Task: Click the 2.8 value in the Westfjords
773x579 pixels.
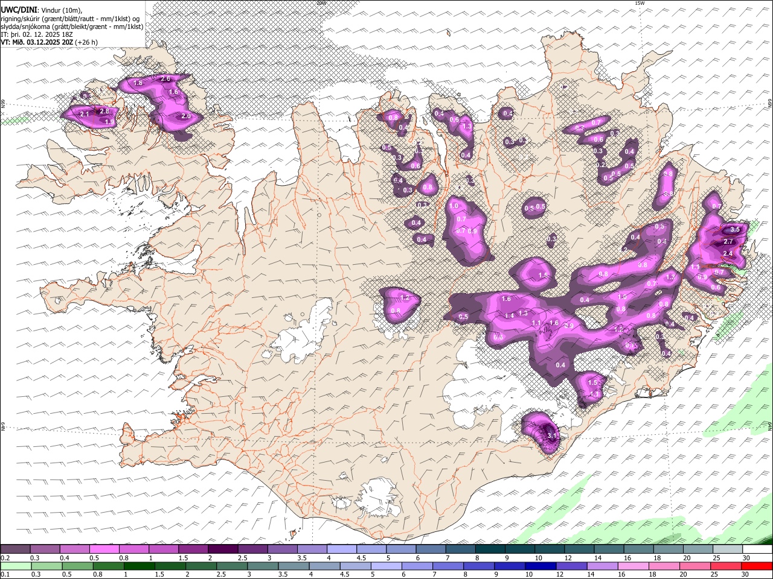Action: tap(104, 111)
